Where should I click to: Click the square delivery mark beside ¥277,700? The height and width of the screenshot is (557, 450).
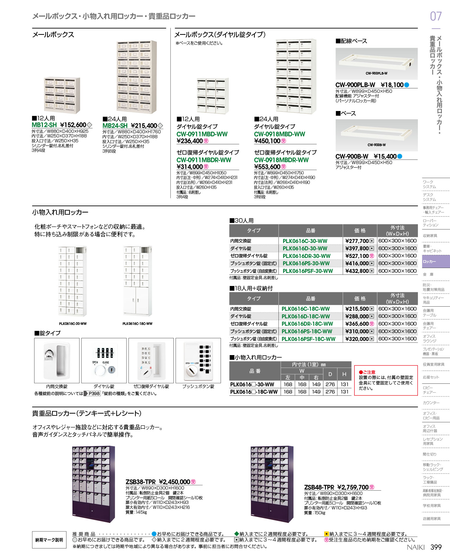[x=372, y=241]
